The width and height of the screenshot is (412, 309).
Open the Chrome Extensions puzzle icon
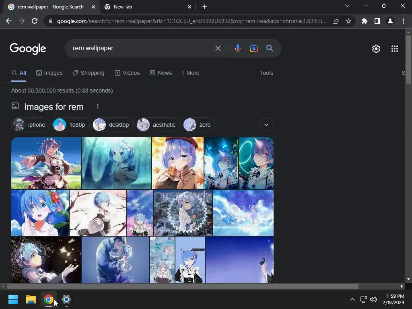pos(365,21)
